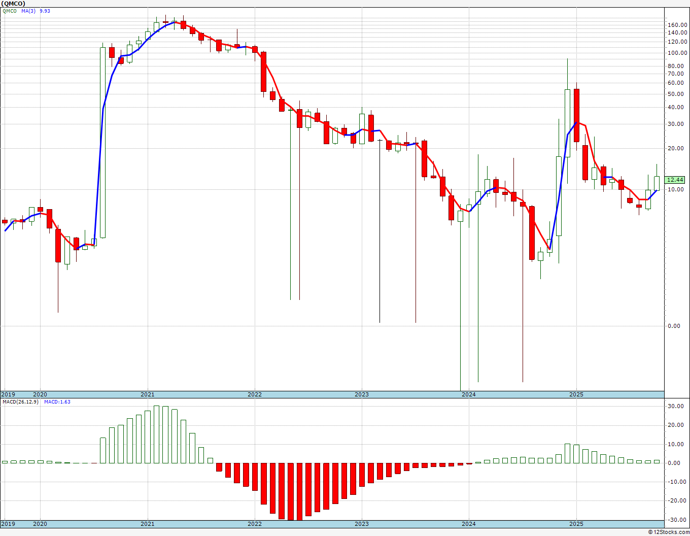690x536 pixels.
Task: Click 2024 on the MACD panel time axis
Action: click(x=469, y=524)
